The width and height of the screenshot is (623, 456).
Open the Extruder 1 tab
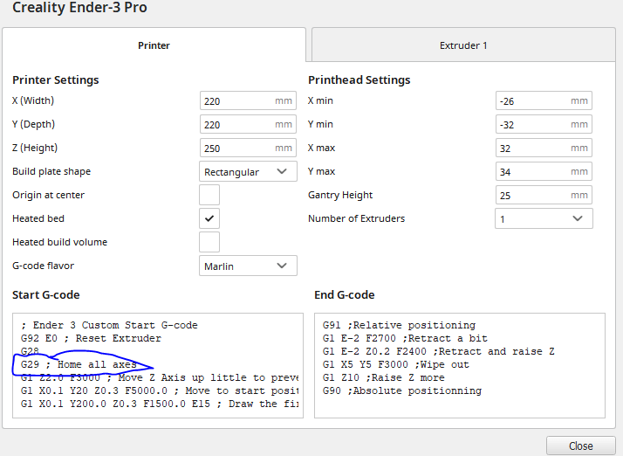[x=463, y=45]
